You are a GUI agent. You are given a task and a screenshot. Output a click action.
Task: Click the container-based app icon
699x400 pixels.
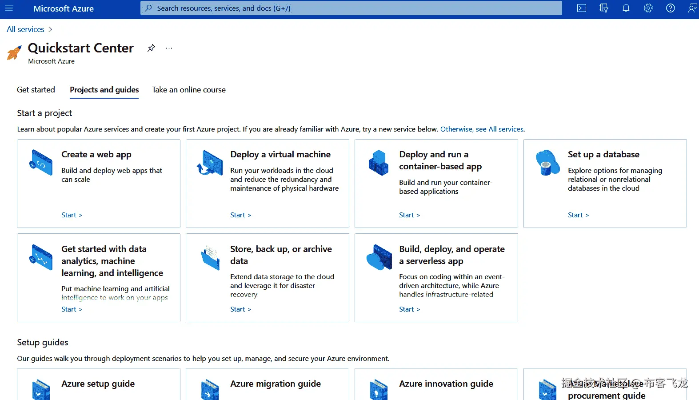click(x=379, y=163)
